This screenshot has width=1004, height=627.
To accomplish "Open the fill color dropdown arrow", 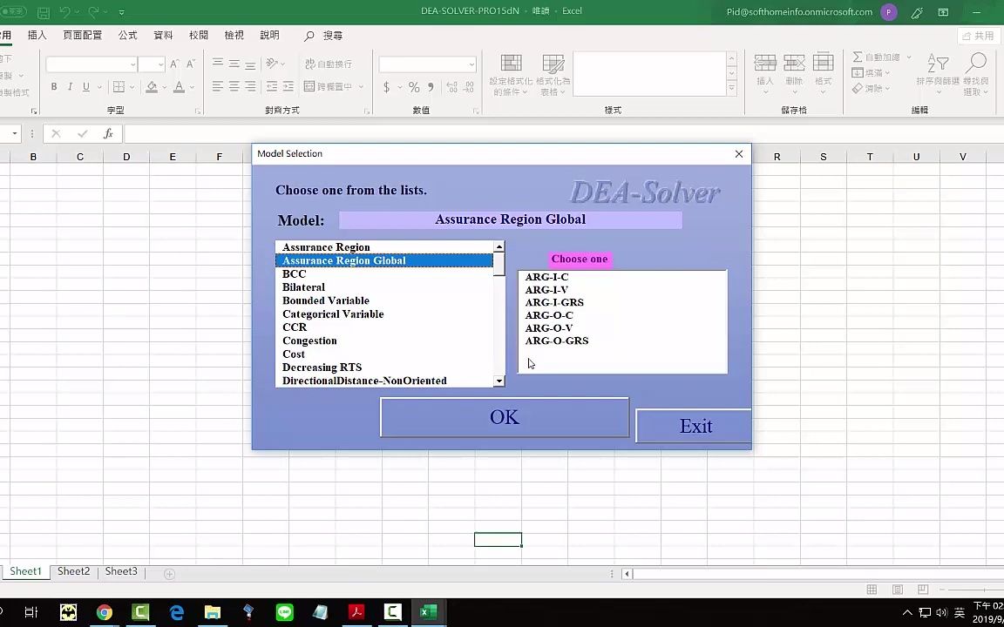I will coord(165,84).
